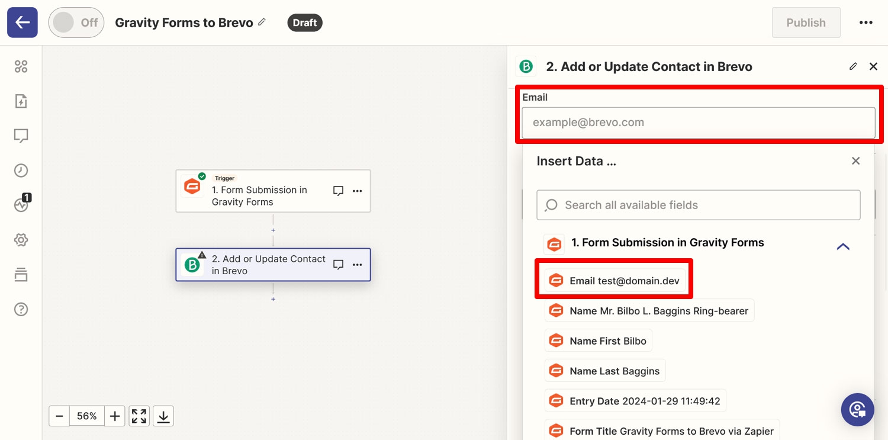The height and width of the screenshot is (440, 888).
Task: Insert the Name Mr. Bilbo L. Baggins field
Action: [x=649, y=311]
